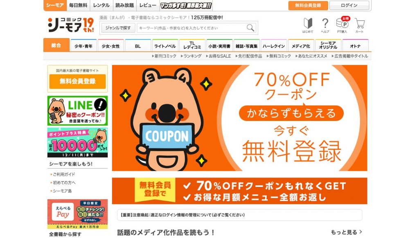419x238 pixels.
Task: Click the コミックシーモア 19th logo
Action: click(x=71, y=25)
